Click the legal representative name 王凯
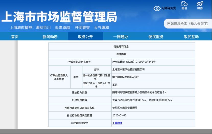The image size is (212, 134). pyautogui.click(x=115, y=85)
